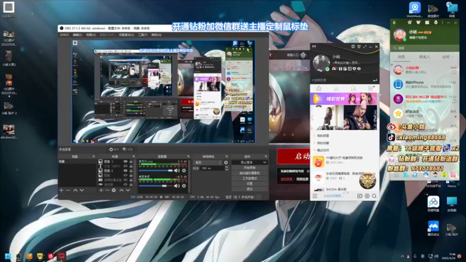Add a new scene in OBS Scenes panel
Image resolution: width=466 pixels, height=262 pixels.
62,190
